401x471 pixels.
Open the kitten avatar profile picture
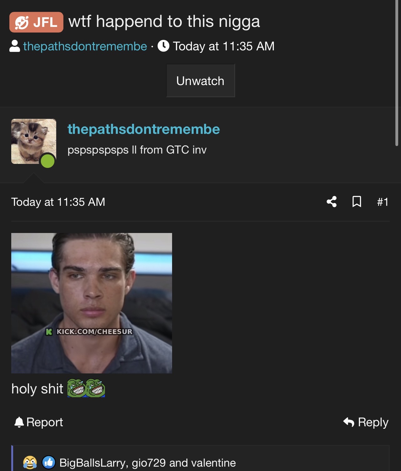point(34,141)
